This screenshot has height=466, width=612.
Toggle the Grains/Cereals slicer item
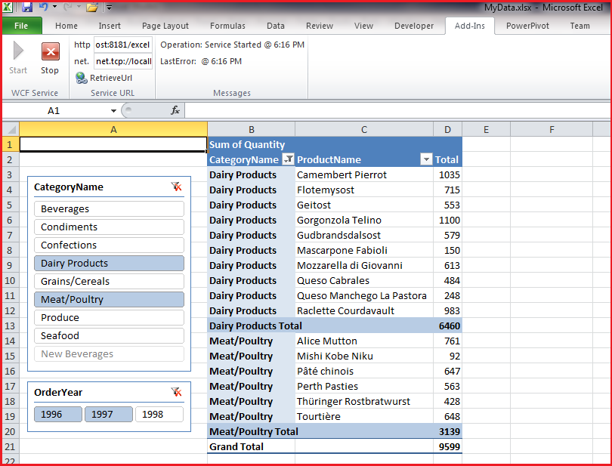[109, 282]
